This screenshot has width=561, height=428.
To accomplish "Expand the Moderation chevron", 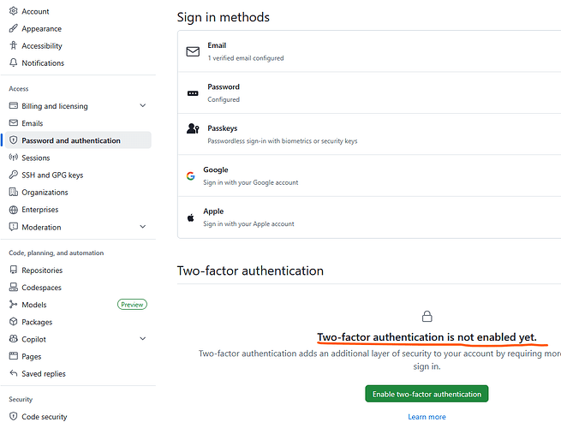I will (x=143, y=227).
